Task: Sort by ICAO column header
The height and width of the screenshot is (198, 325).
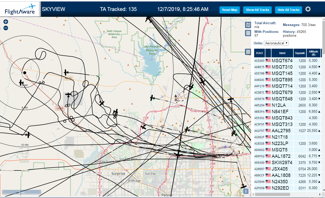Action: (259, 53)
